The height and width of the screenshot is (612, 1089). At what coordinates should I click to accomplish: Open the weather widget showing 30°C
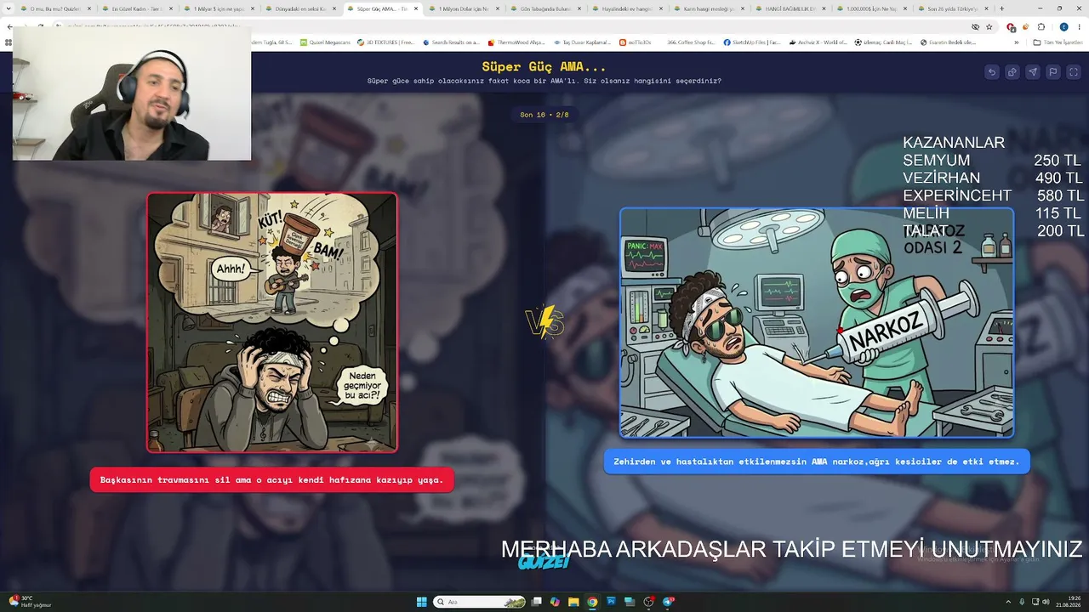(31, 602)
